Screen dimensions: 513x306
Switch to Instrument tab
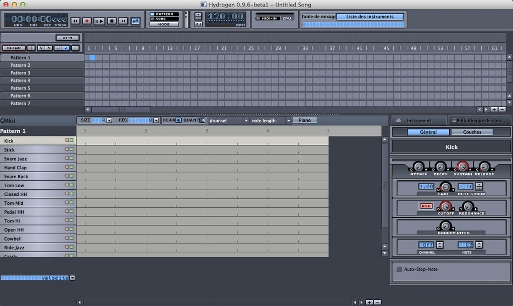click(x=419, y=120)
